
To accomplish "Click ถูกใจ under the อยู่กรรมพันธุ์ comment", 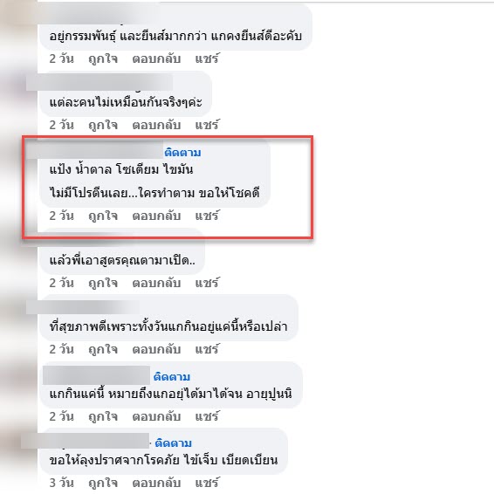I will (x=103, y=59).
